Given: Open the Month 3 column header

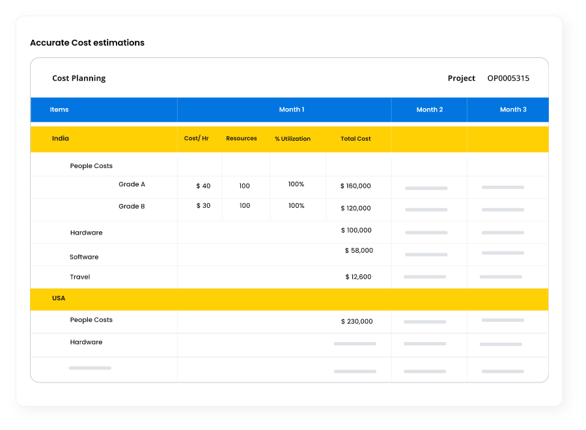Looking at the screenshot, I should pos(513,109).
